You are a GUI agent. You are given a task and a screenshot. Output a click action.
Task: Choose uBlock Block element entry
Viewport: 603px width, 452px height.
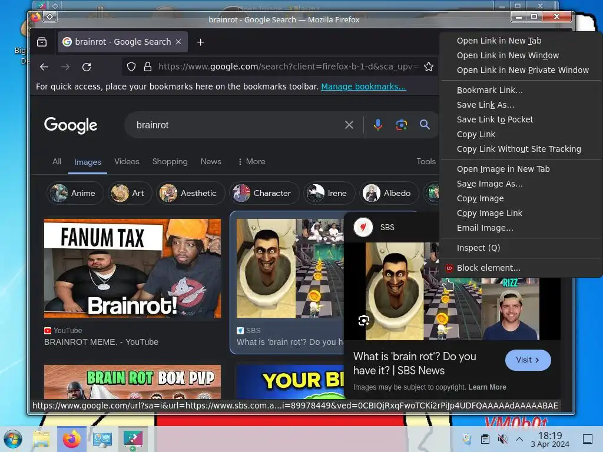(521, 268)
